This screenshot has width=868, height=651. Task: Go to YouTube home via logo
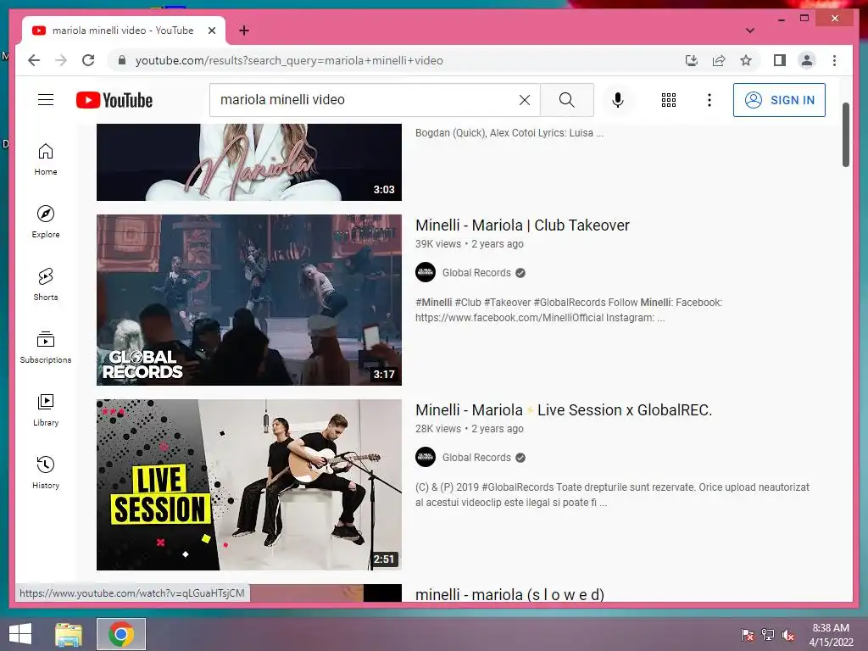pyautogui.click(x=114, y=100)
